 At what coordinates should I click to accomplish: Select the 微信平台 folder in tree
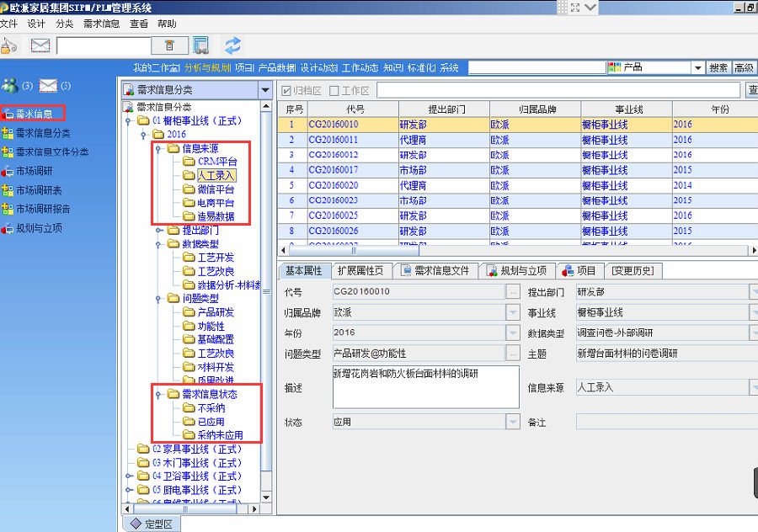(216, 189)
